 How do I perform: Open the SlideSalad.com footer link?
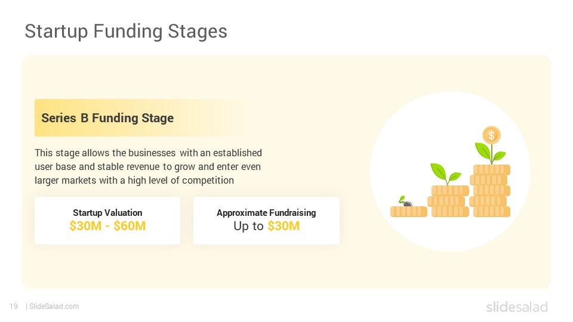[x=54, y=306]
